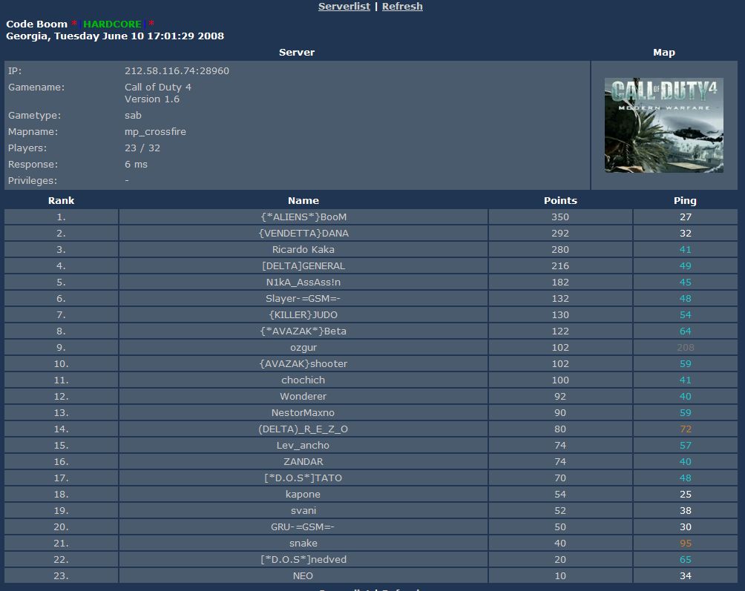Click the Georgia date and time line

(115, 36)
